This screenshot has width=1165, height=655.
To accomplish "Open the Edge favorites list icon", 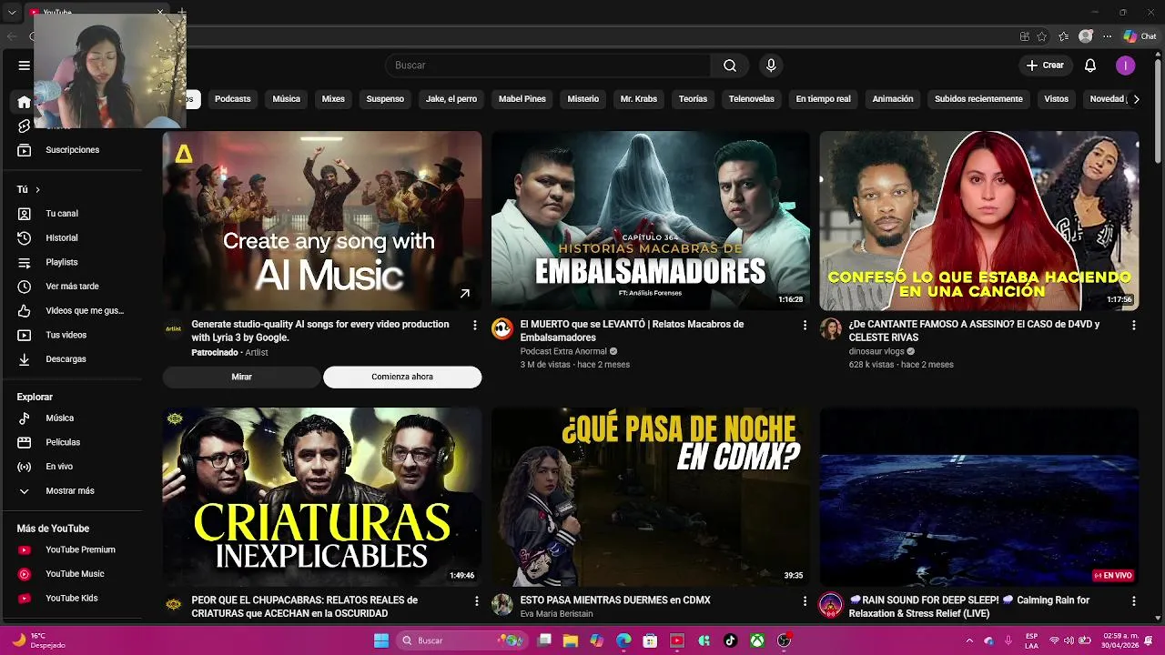I will point(1063,36).
